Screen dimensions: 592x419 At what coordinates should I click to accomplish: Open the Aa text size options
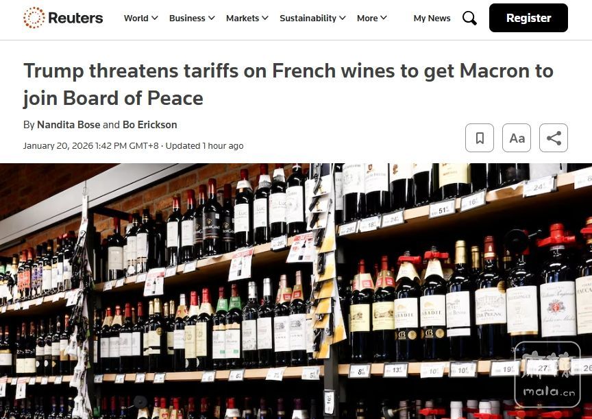[517, 138]
